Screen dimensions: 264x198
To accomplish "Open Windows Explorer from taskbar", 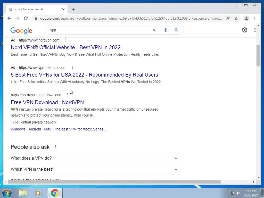I will point(23,193).
